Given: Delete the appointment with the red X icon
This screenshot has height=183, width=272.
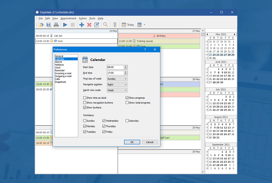Looking at the screenshot, I should 89,25.
